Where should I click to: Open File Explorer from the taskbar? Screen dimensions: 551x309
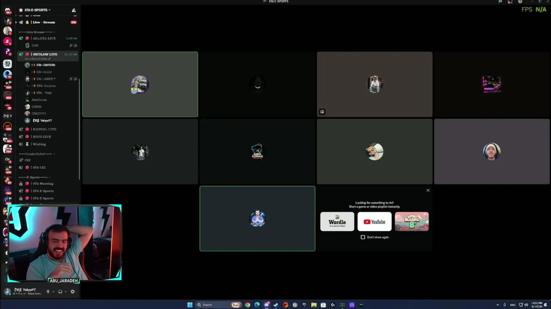(x=314, y=305)
